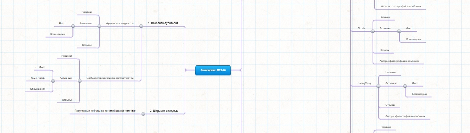The width and height of the screenshot is (470, 133).
Task: Collapse the Skoda branch toggle
Action: (372, 31)
